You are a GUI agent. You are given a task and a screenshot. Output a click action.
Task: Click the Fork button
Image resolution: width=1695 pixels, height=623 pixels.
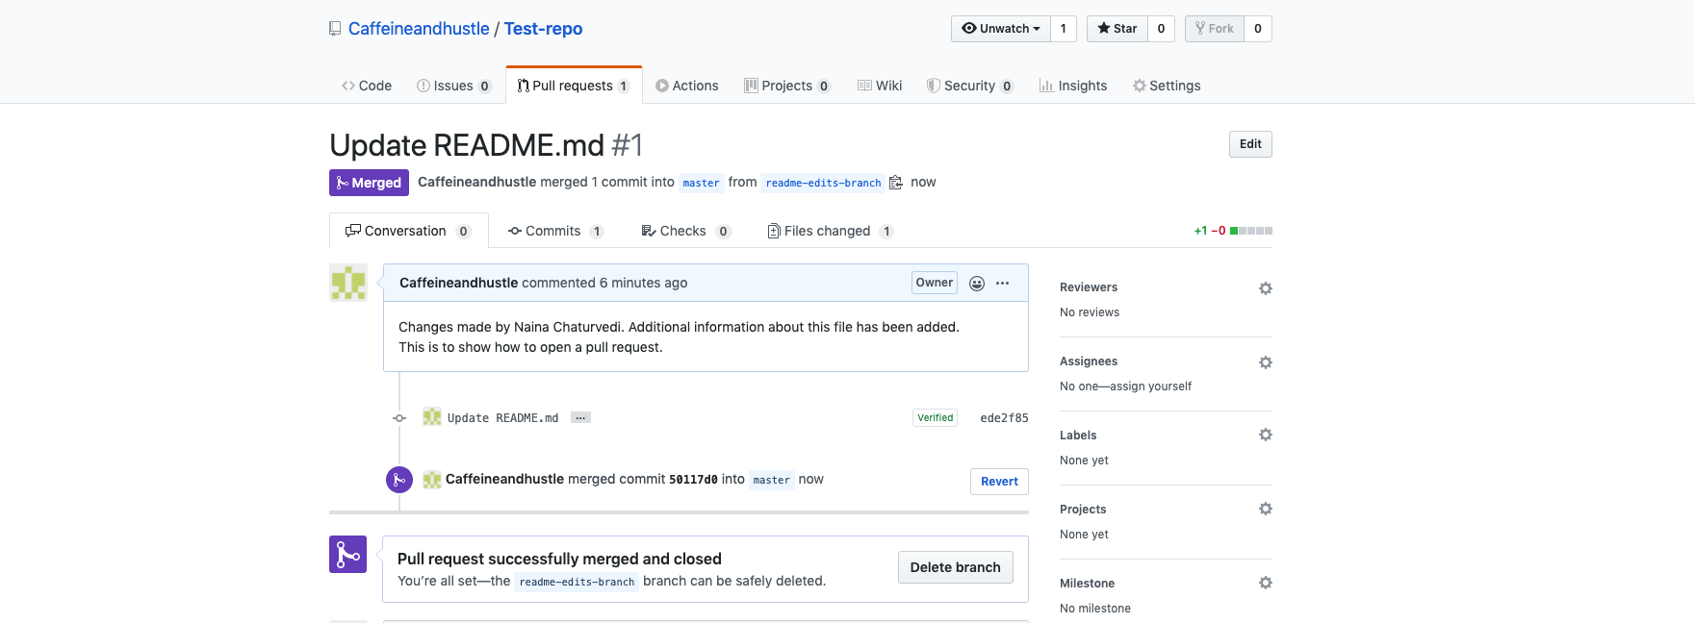pyautogui.click(x=1215, y=29)
